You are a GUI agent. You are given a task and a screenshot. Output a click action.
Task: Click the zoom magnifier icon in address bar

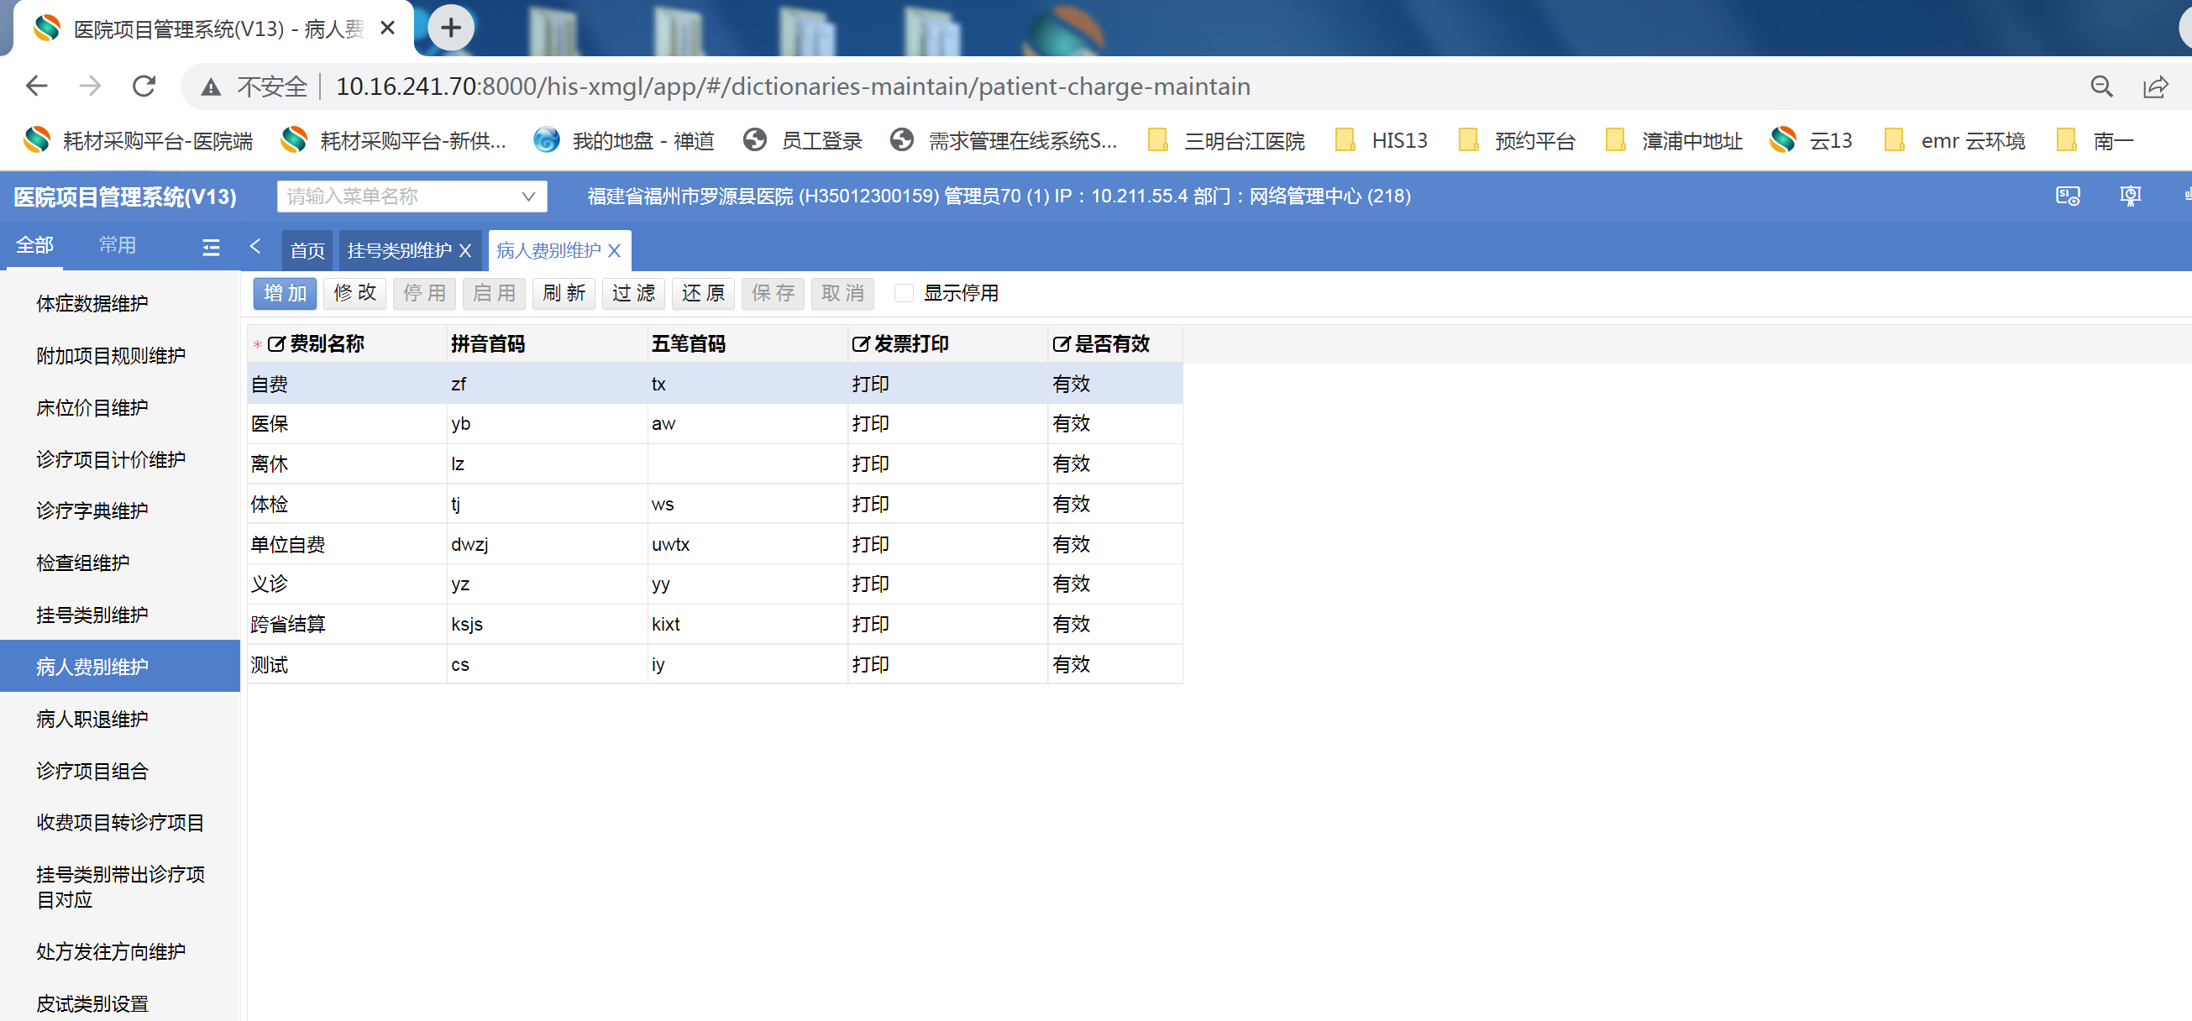pyautogui.click(x=2101, y=86)
